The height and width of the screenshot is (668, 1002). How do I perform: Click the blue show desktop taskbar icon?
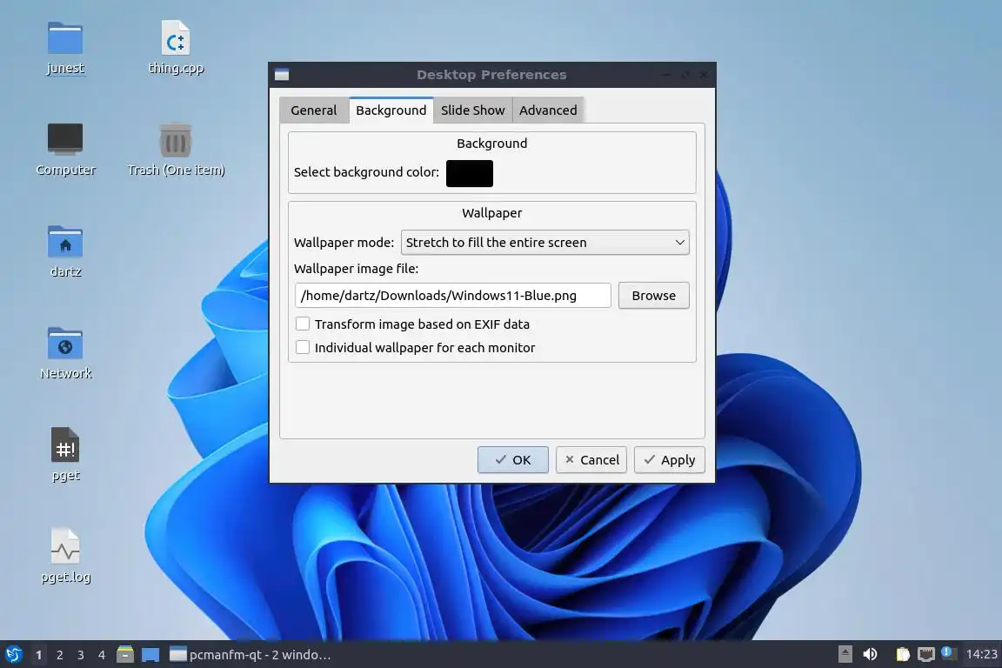(x=150, y=655)
